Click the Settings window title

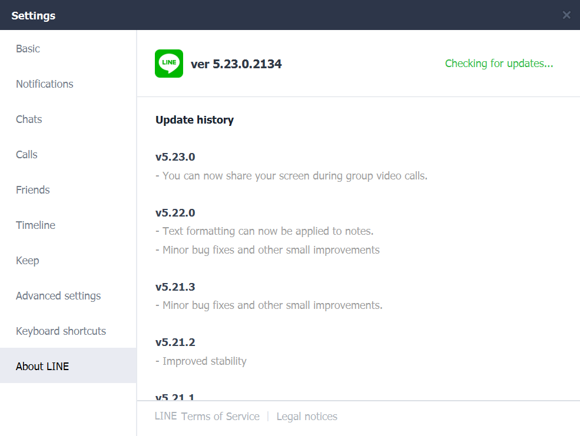(x=34, y=15)
